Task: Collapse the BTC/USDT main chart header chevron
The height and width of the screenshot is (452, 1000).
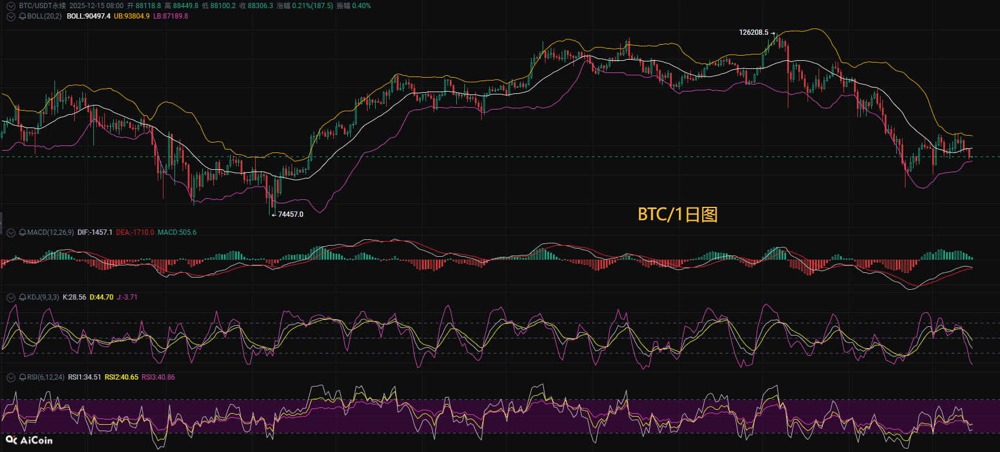Action: [11, 6]
